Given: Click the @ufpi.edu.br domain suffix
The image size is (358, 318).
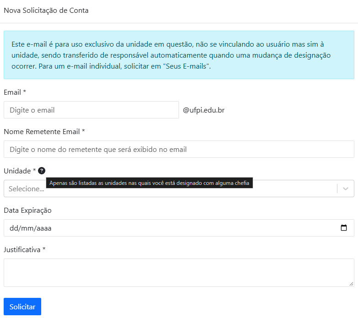Looking at the screenshot, I should (x=204, y=110).
